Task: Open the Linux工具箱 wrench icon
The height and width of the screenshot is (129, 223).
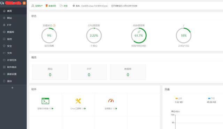Action: tap(78, 101)
